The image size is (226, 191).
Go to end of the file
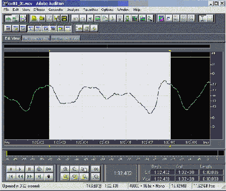pyautogui.click(x=39, y=176)
